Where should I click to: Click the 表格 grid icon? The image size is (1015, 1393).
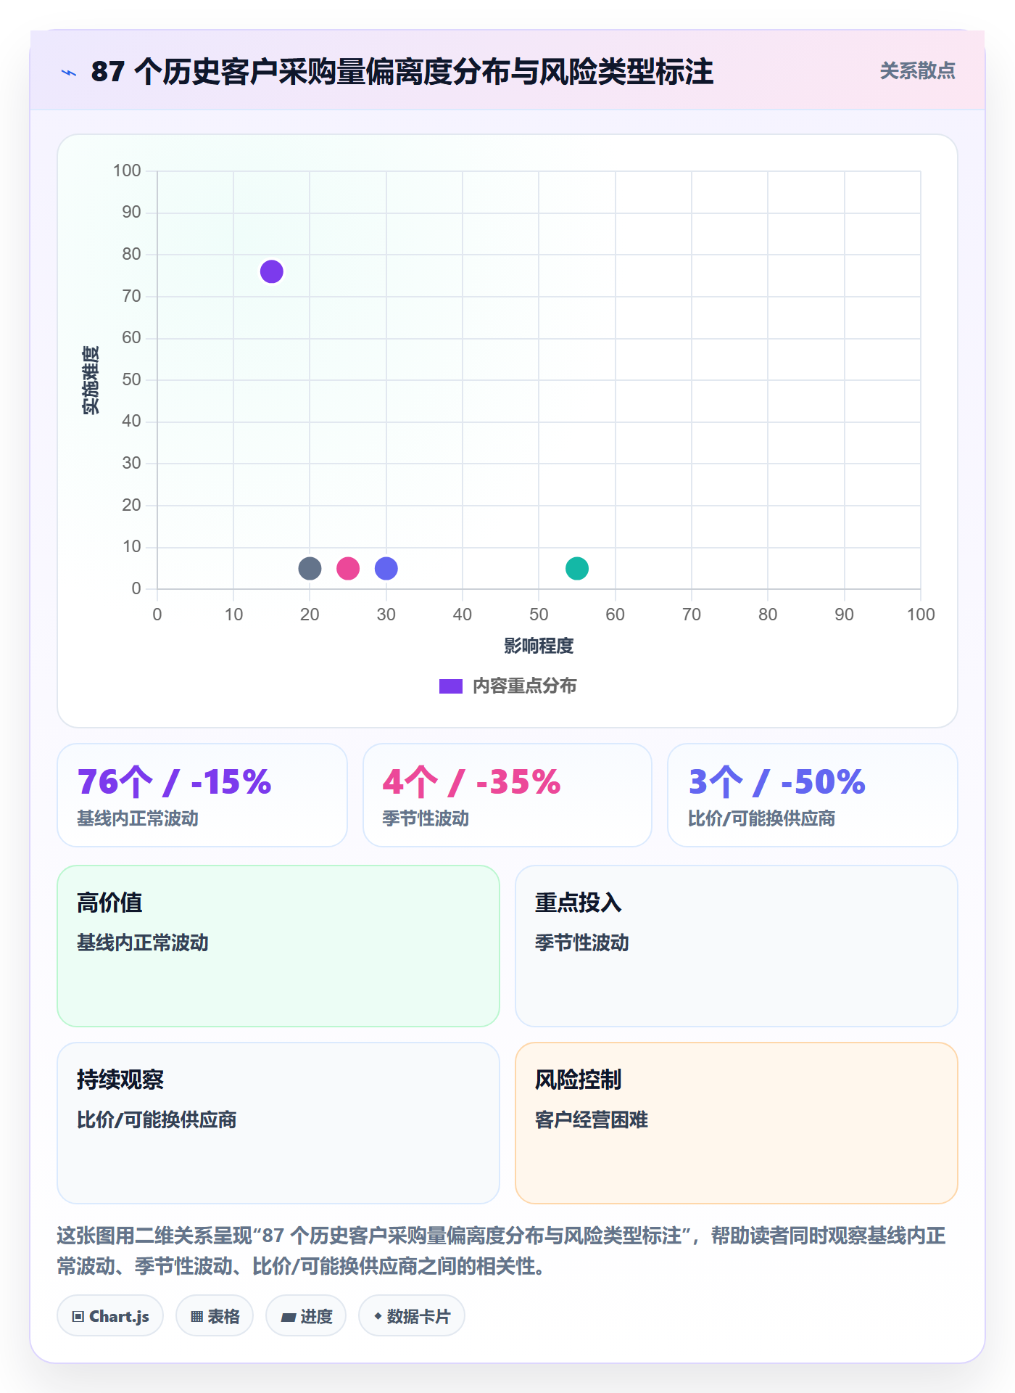coord(197,1317)
